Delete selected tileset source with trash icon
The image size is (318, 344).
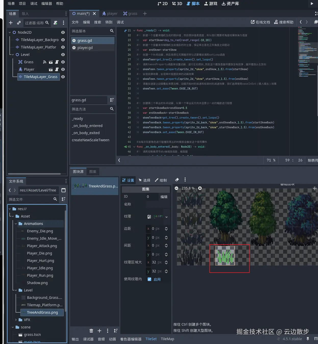pyautogui.click(x=91, y=331)
